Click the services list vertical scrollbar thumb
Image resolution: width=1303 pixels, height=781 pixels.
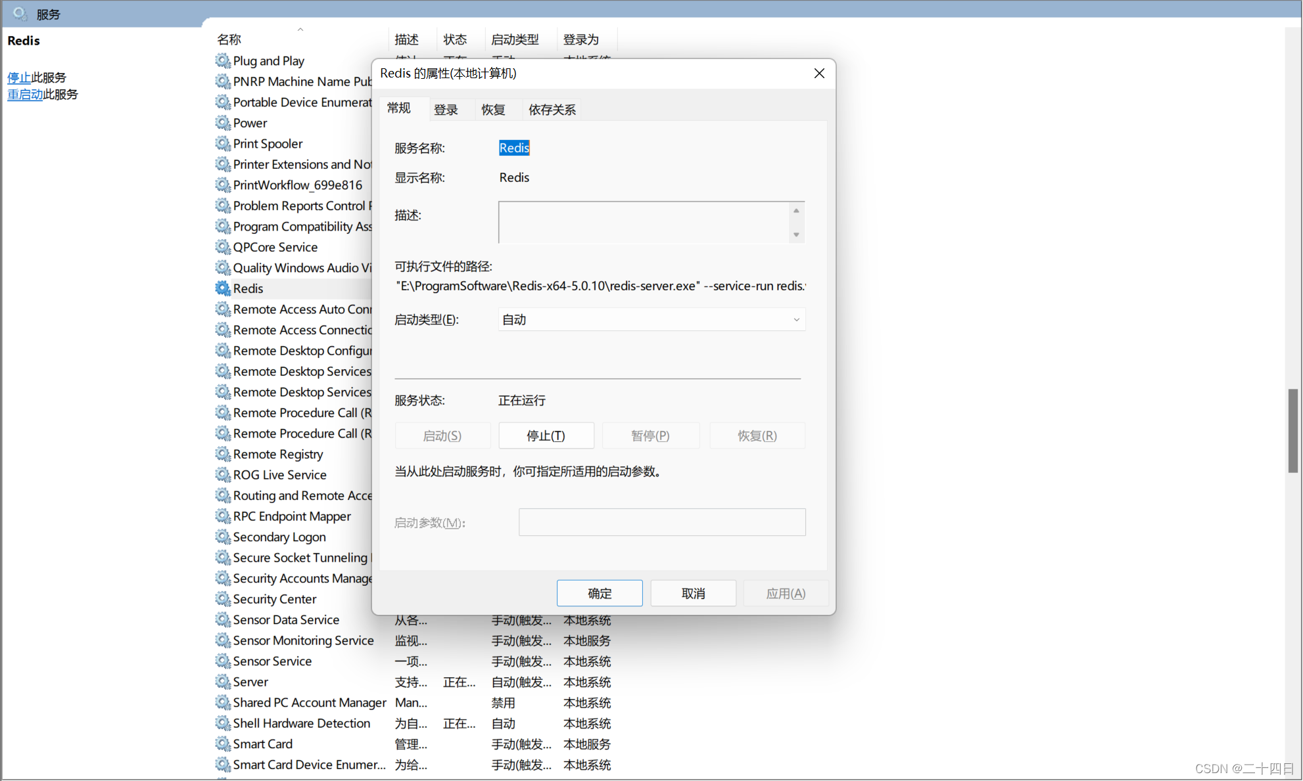click(1292, 430)
